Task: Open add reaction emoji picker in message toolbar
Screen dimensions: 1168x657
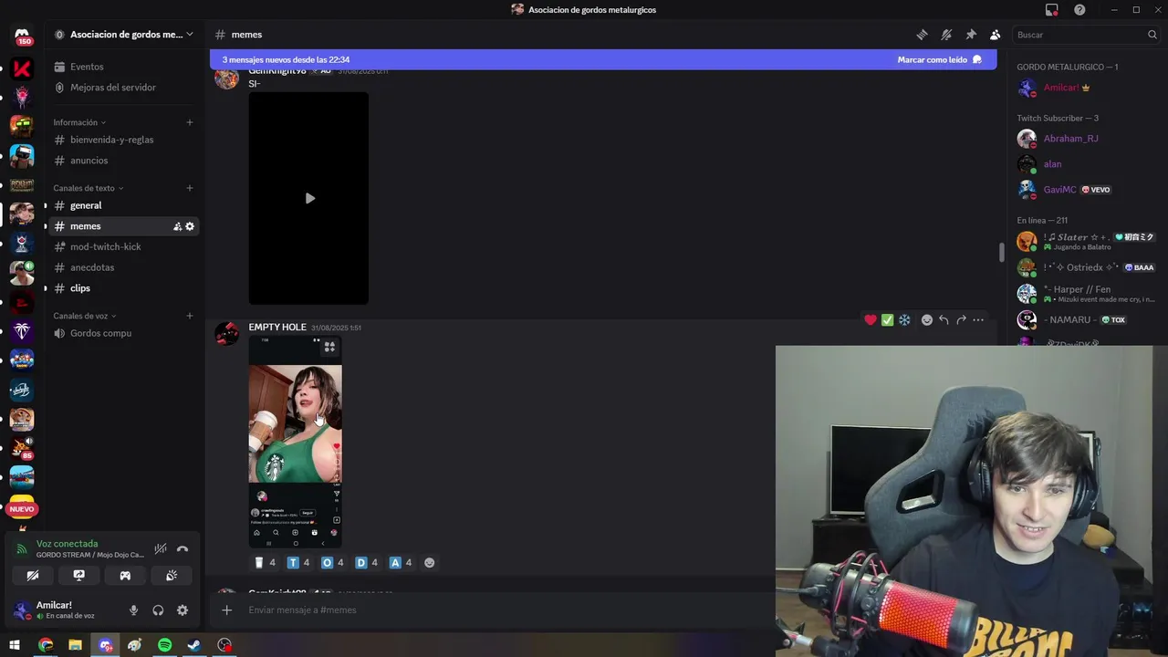Action: 927,320
